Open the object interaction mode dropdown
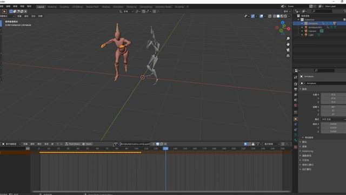346x195 pixels. tap(7, 16)
